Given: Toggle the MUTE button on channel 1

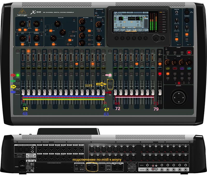Looking at the screenshot, I should pos(23,74).
